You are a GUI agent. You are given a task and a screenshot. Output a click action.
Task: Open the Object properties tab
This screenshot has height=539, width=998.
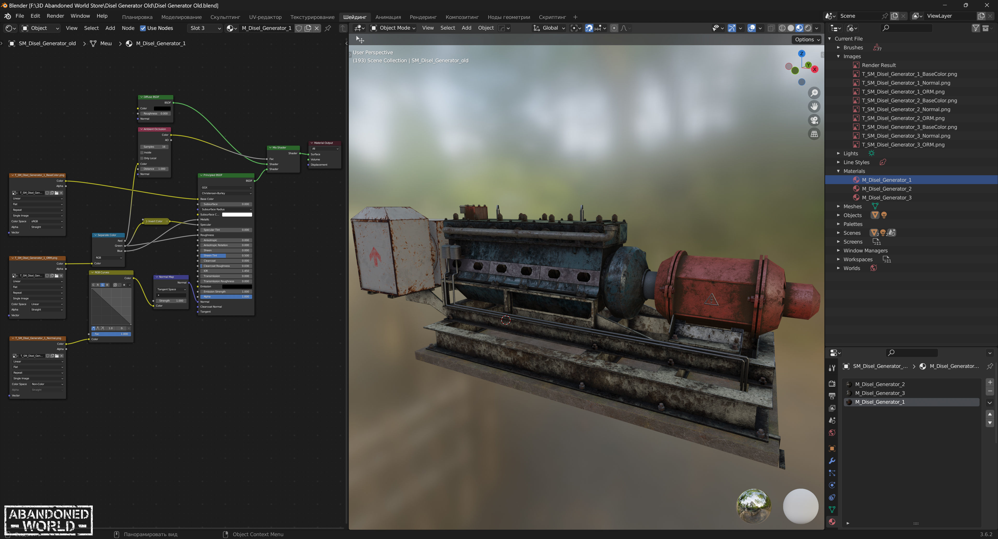pyautogui.click(x=832, y=449)
